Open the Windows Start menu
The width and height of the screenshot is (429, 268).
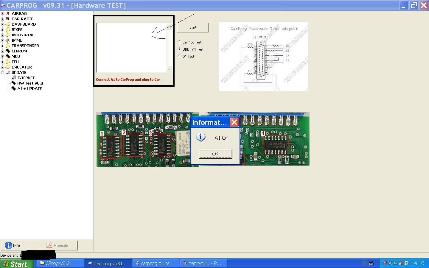pyautogui.click(x=17, y=264)
